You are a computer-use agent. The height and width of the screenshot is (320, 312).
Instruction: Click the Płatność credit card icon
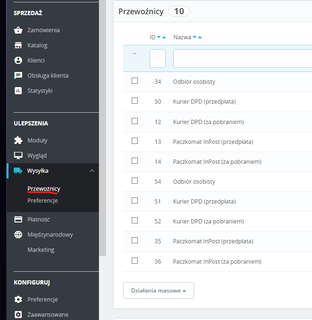tap(18, 220)
